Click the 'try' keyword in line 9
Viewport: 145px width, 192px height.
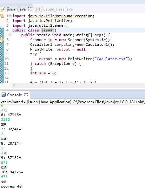(x=34, y=54)
